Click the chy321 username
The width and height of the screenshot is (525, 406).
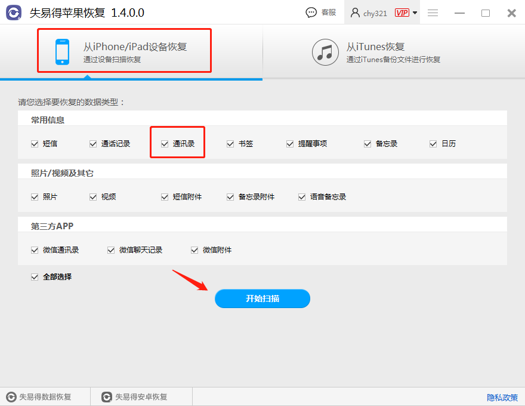[x=375, y=13]
